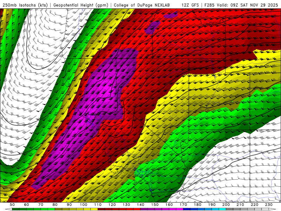The height and width of the screenshot is (211, 281).
Task: Click the "12Z GFS" model run label
Action: pyautogui.click(x=190, y=5)
